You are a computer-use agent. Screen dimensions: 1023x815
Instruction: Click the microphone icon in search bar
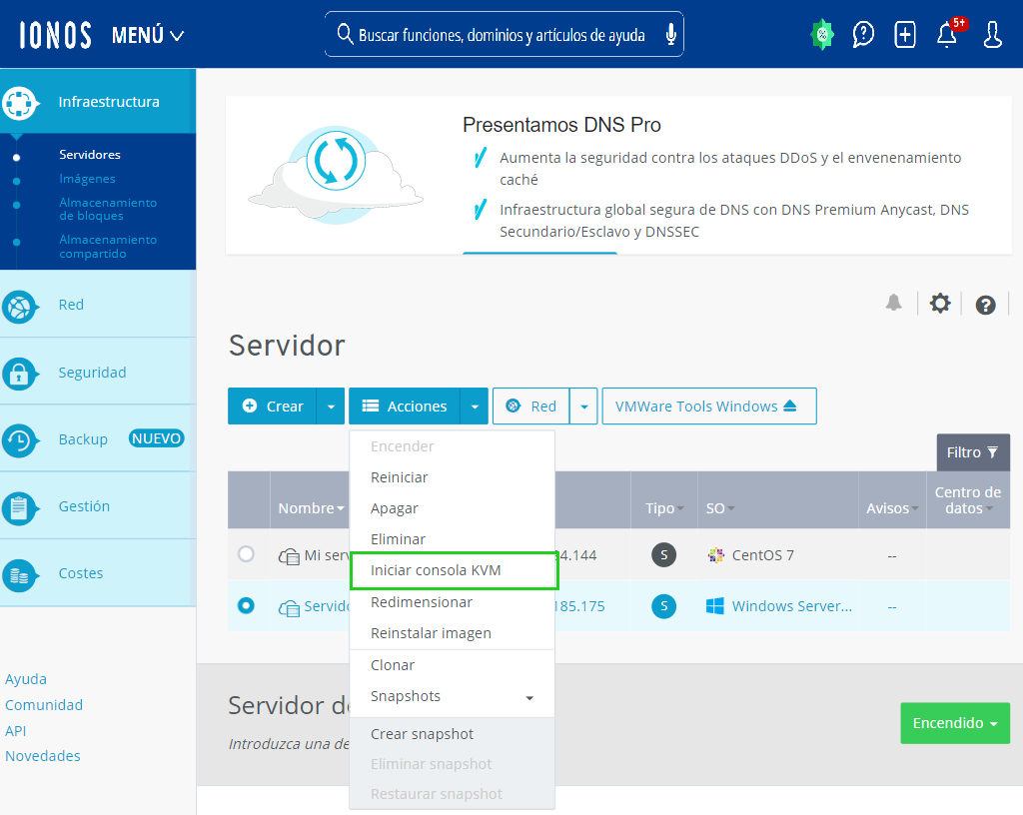670,35
